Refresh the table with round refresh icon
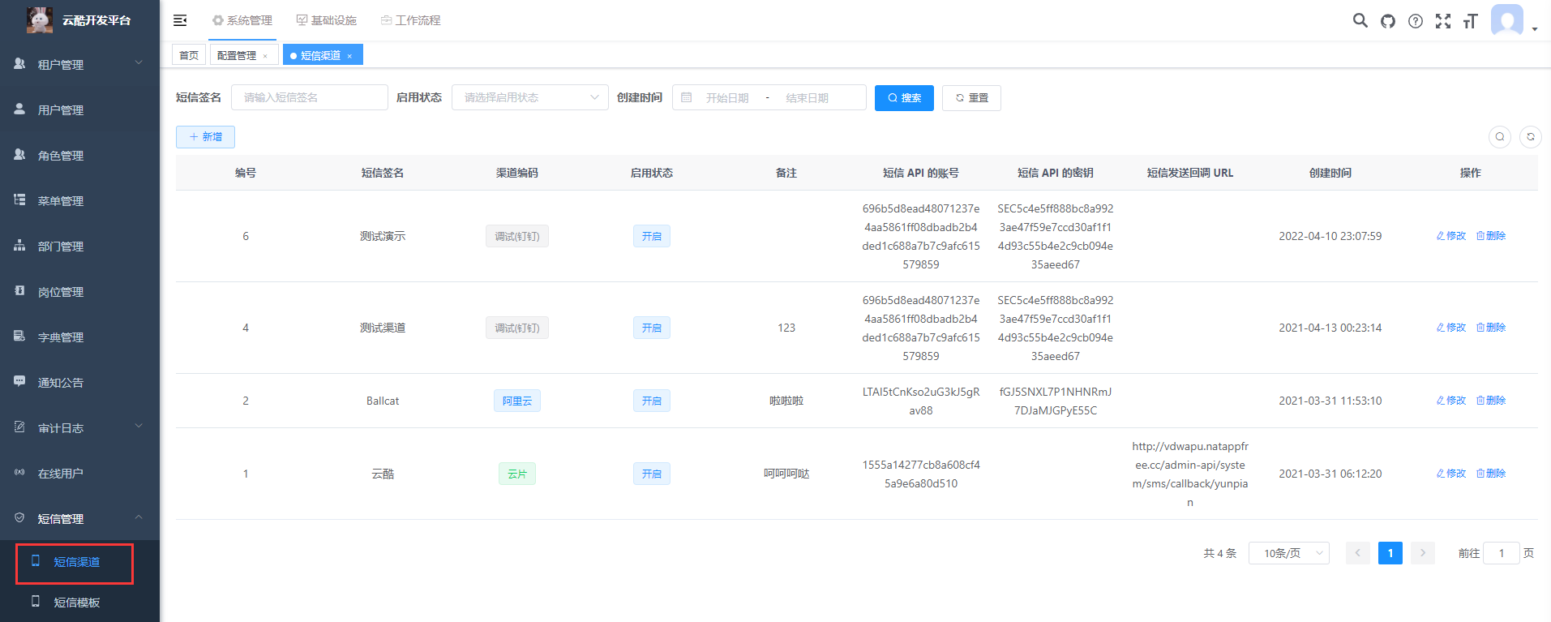This screenshot has width=1551, height=622. click(x=1531, y=137)
